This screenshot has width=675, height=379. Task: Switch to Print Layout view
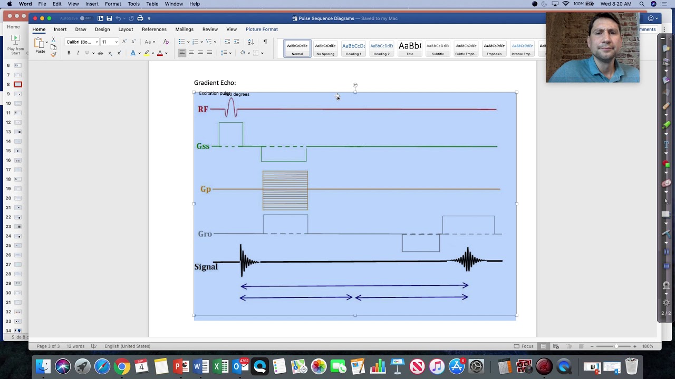coord(544,346)
